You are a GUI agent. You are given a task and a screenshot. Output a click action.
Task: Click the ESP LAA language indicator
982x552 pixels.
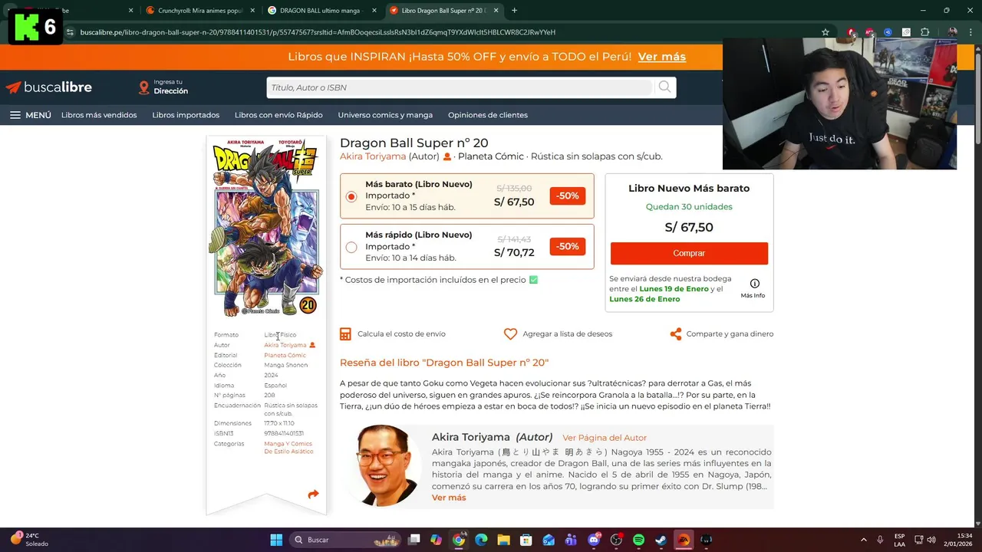[x=899, y=540]
